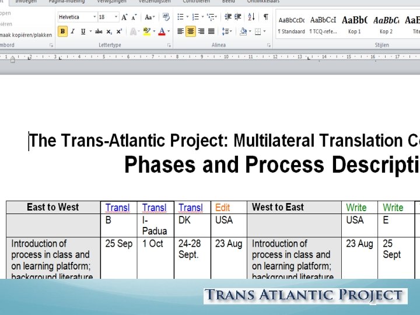The width and height of the screenshot is (420, 315).
Task: Toggle Strikethrough formatting
Action: (x=99, y=32)
